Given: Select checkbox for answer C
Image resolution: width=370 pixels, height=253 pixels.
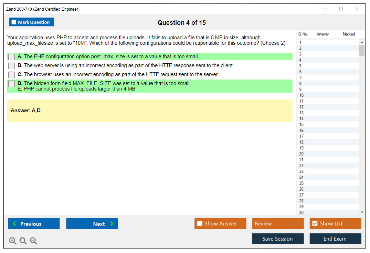Looking at the screenshot, I should (x=12, y=75).
